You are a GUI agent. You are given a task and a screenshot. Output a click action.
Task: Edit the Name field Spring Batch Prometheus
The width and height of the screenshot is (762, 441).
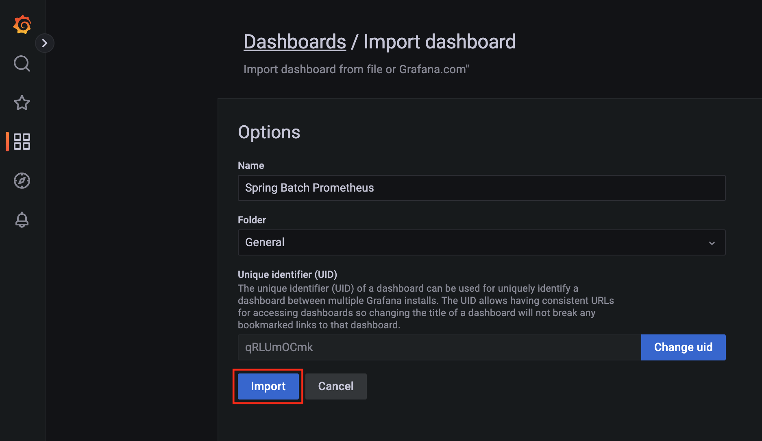pos(481,188)
